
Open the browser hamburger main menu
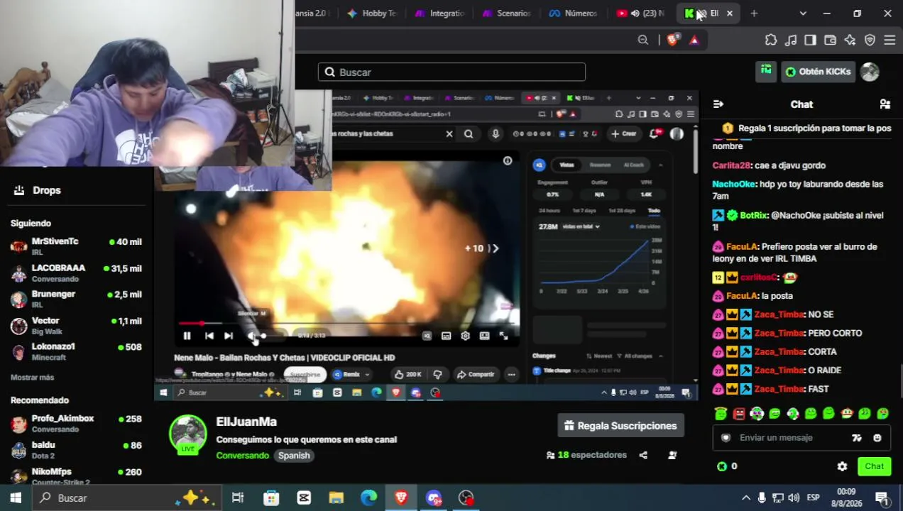(x=890, y=40)
